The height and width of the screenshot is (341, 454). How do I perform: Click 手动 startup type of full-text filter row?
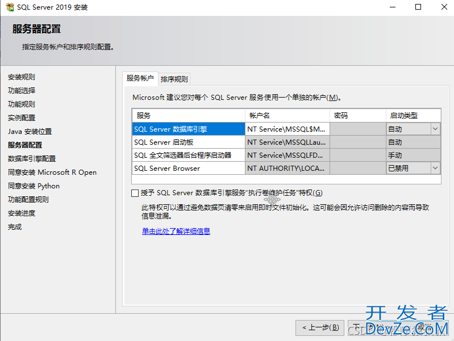click(x=414, y=155)
